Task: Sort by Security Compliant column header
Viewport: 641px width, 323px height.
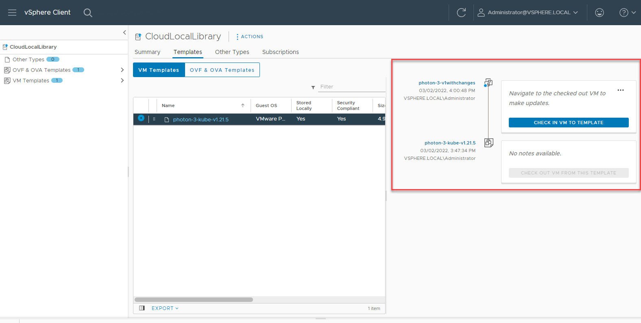Action: (x=348, y=106)
